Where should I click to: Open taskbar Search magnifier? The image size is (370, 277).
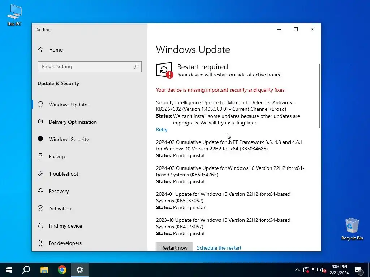click(26, 270)
